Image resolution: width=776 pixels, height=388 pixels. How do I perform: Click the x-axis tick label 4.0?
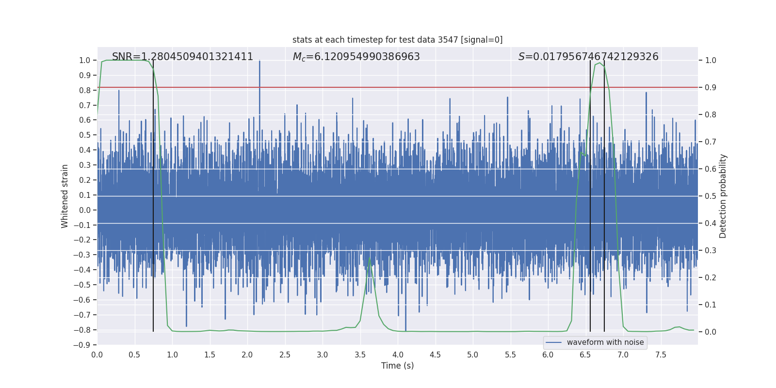tap(398, 355)
